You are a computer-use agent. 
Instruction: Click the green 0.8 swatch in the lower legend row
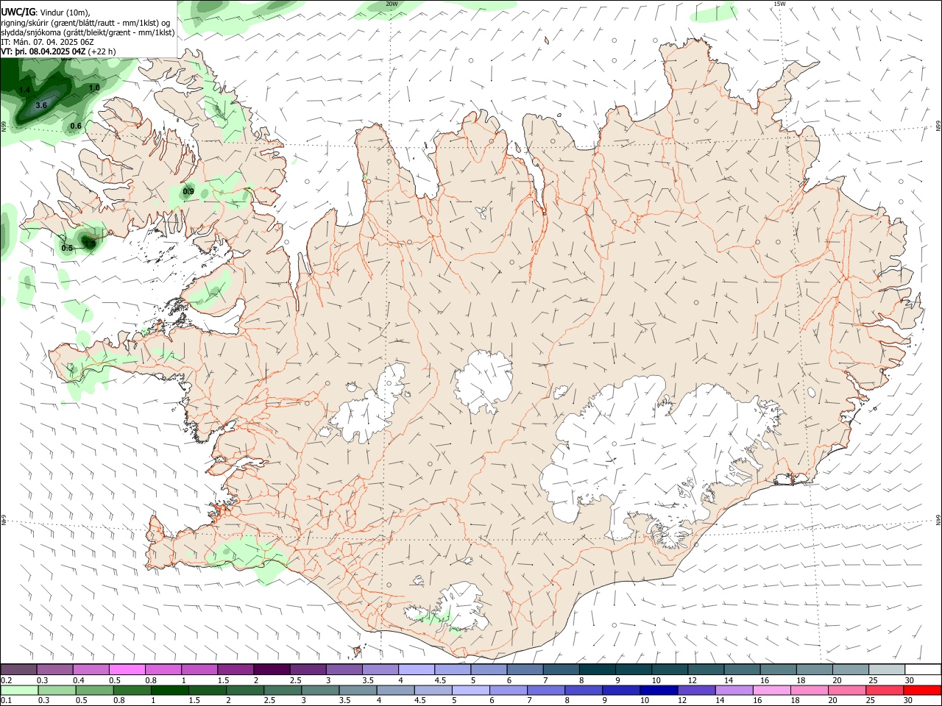132,691
